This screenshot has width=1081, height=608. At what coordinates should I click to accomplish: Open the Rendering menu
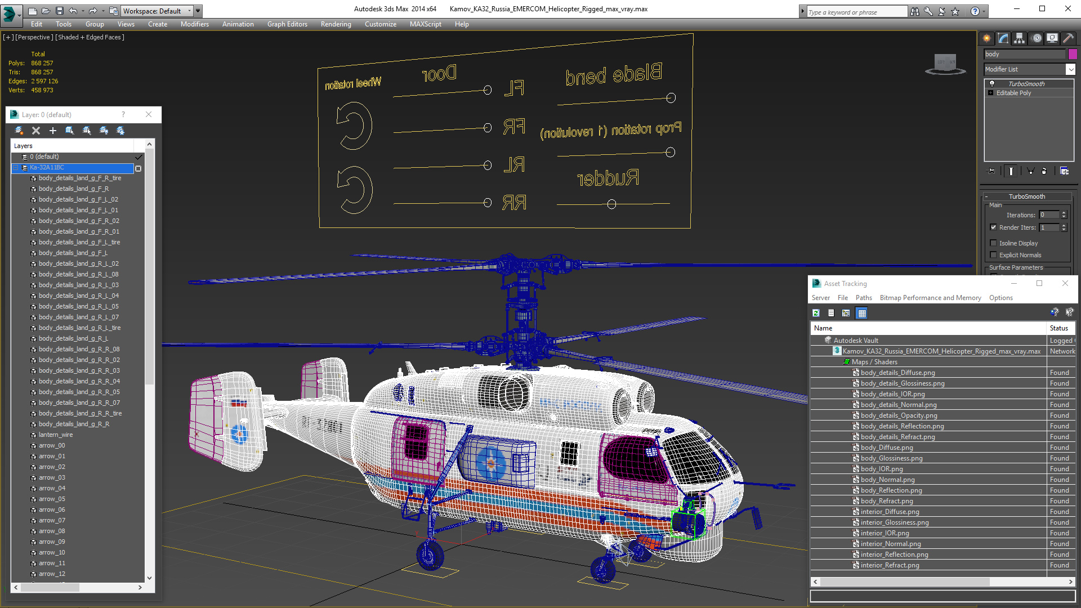[x=336, y=24]
